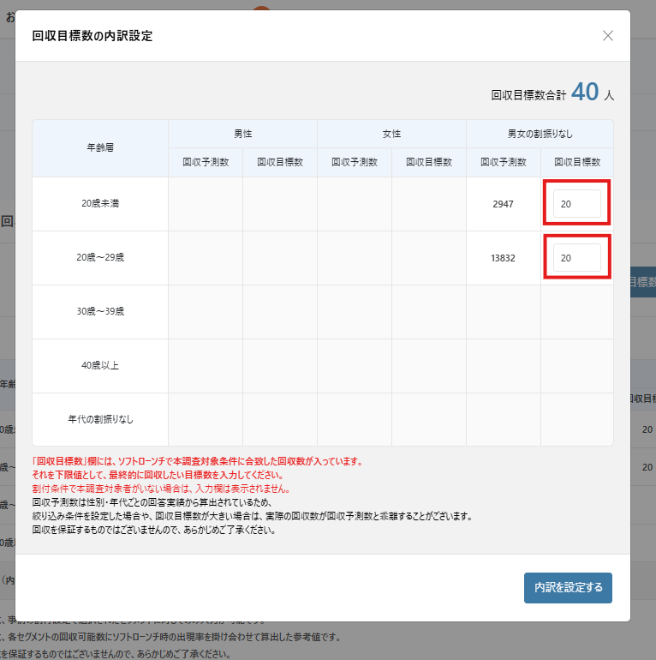Click the 回収目標数 input for 20歳～29歳
656x660 pixels.
point(575,258)
